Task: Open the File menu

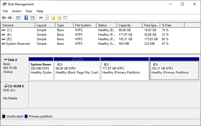Action: (5, 11)
